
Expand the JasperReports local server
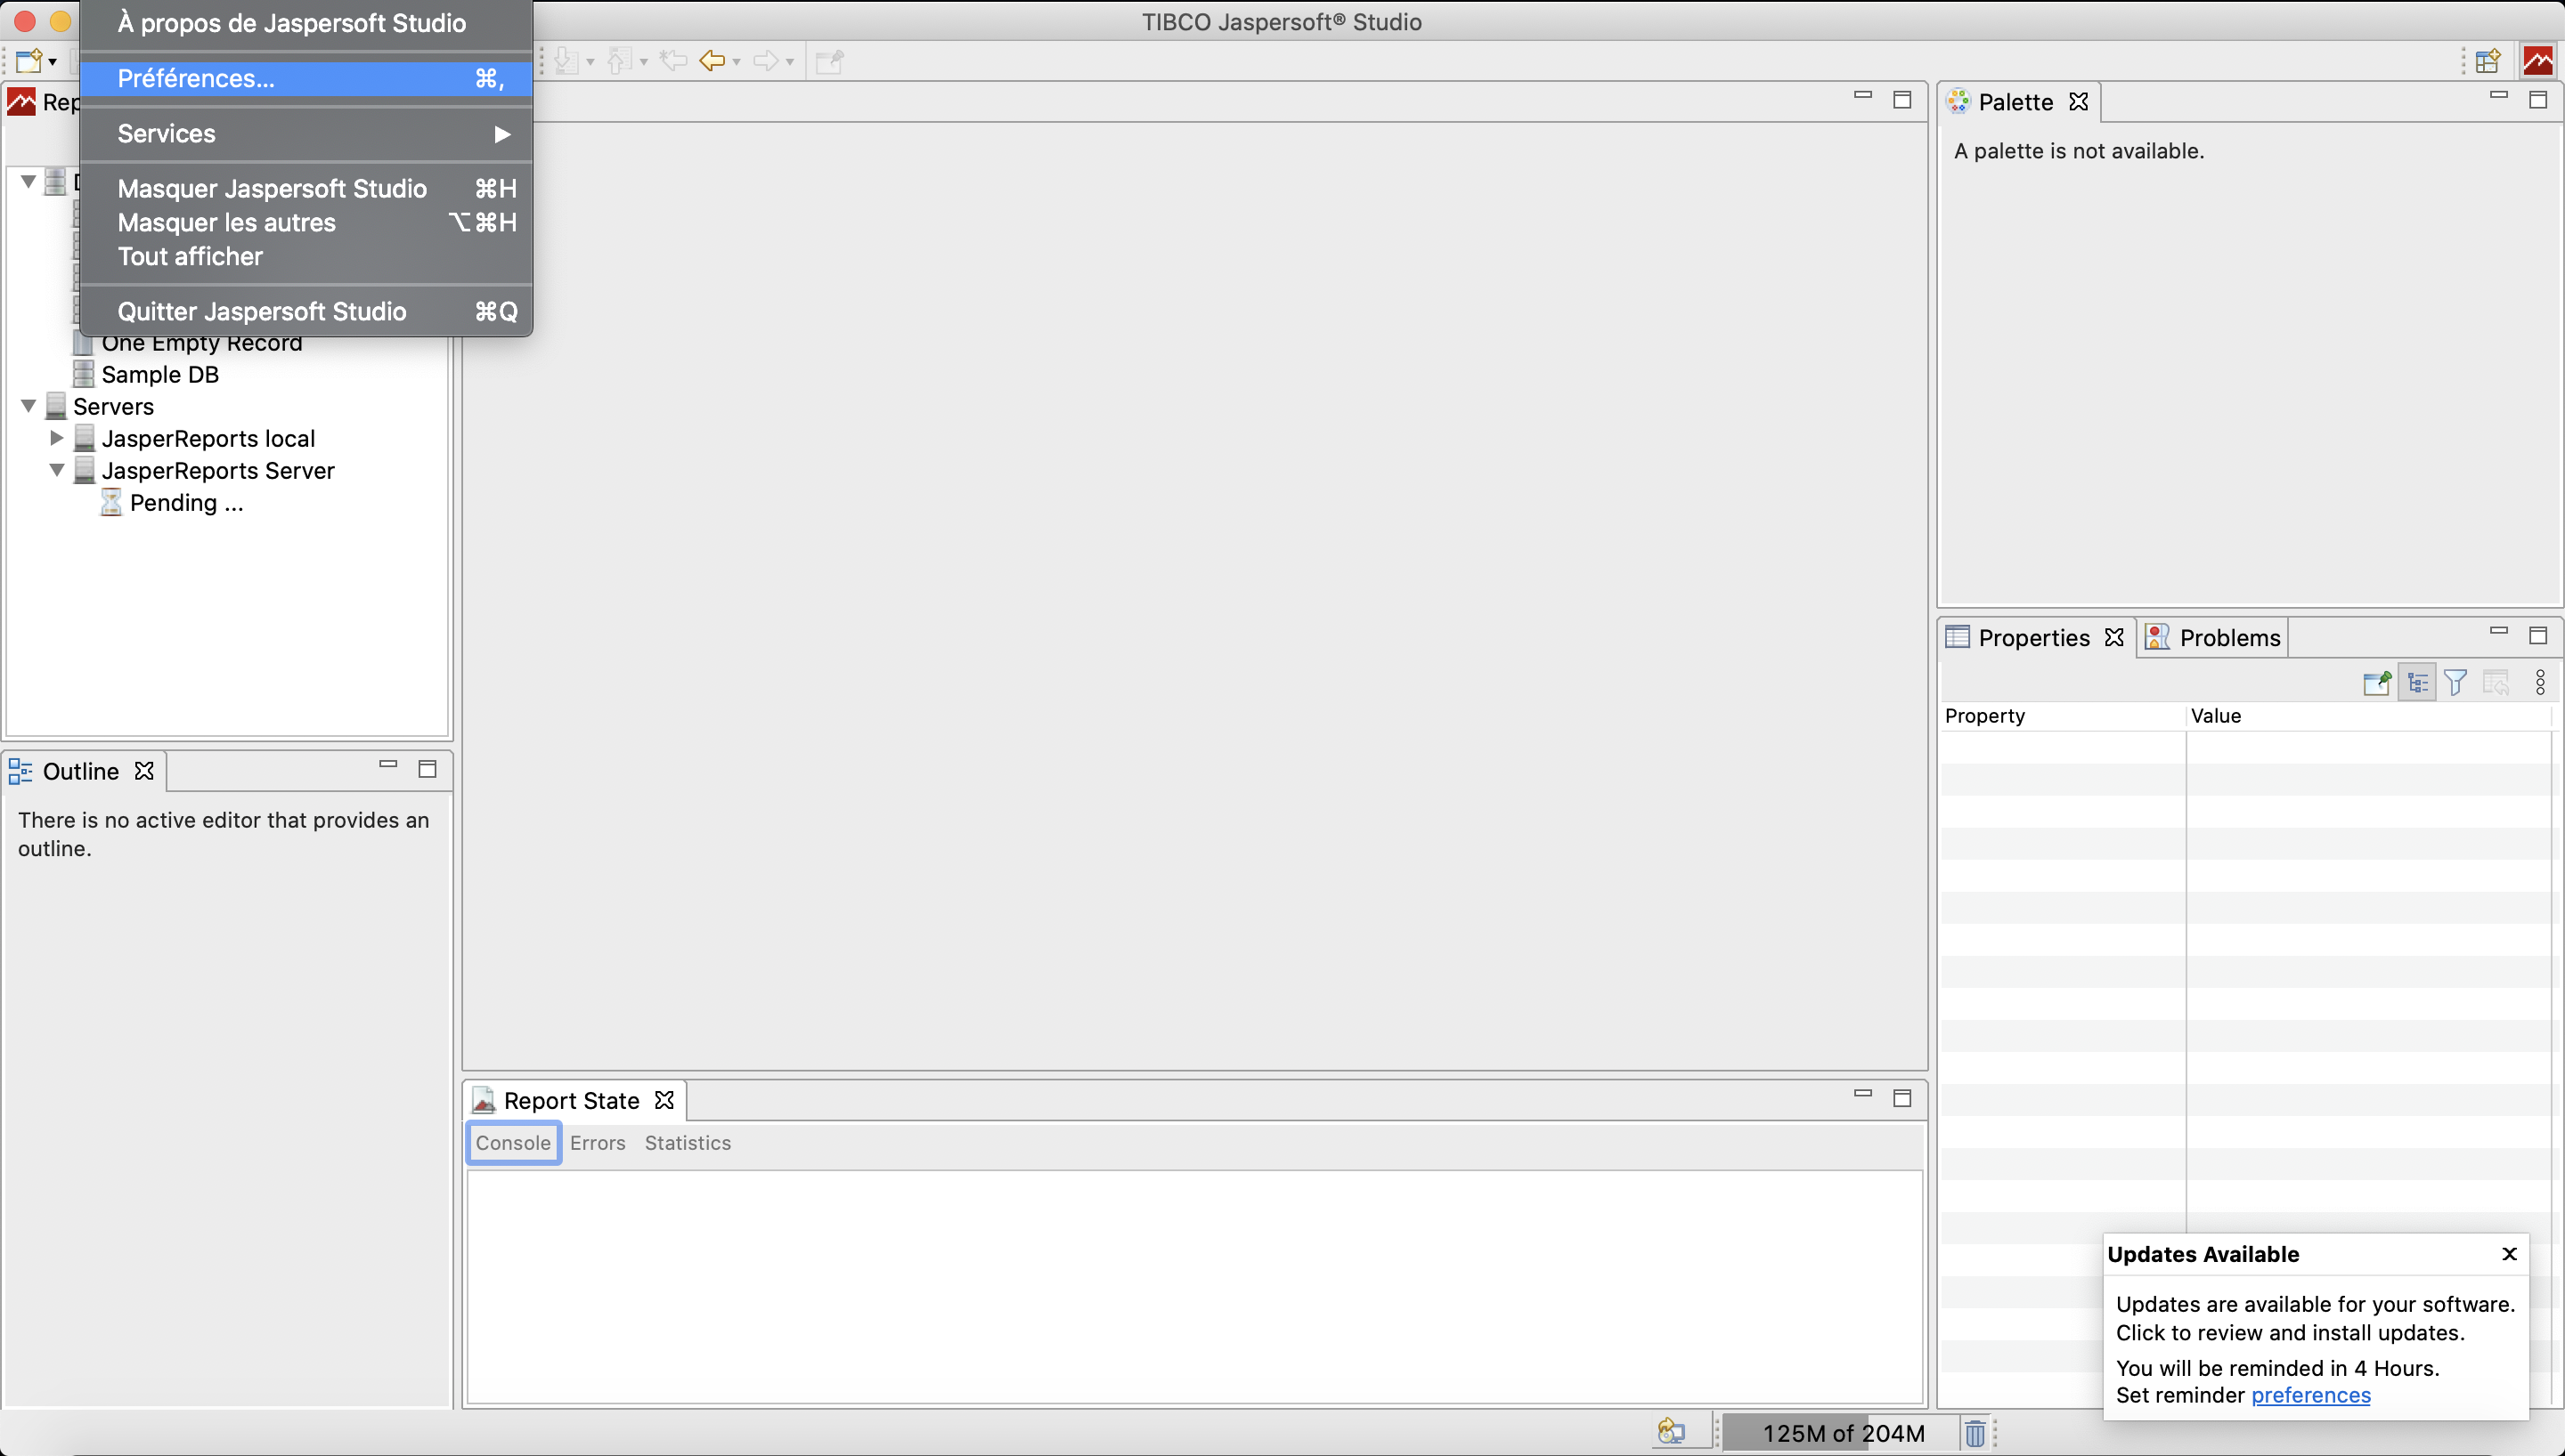pos(57,438)
